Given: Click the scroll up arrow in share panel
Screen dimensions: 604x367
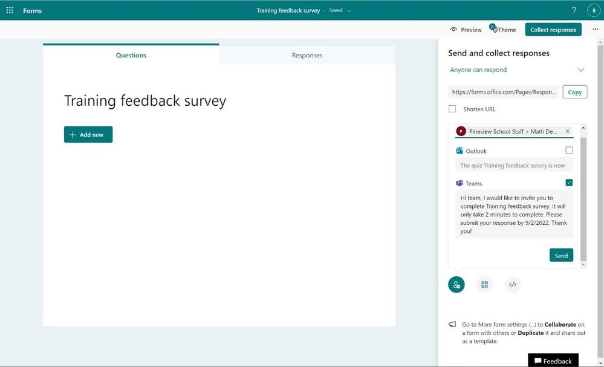Looking at the screenshot, I should pyautogui.click(x=583, y=128).
